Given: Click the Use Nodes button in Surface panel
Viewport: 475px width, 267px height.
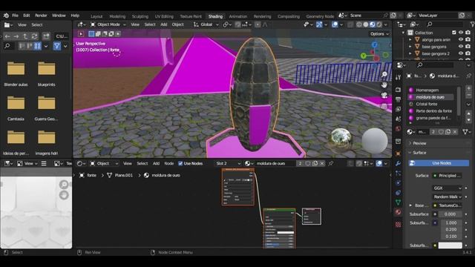Looking at the screenshot, I should click(439, 163).
